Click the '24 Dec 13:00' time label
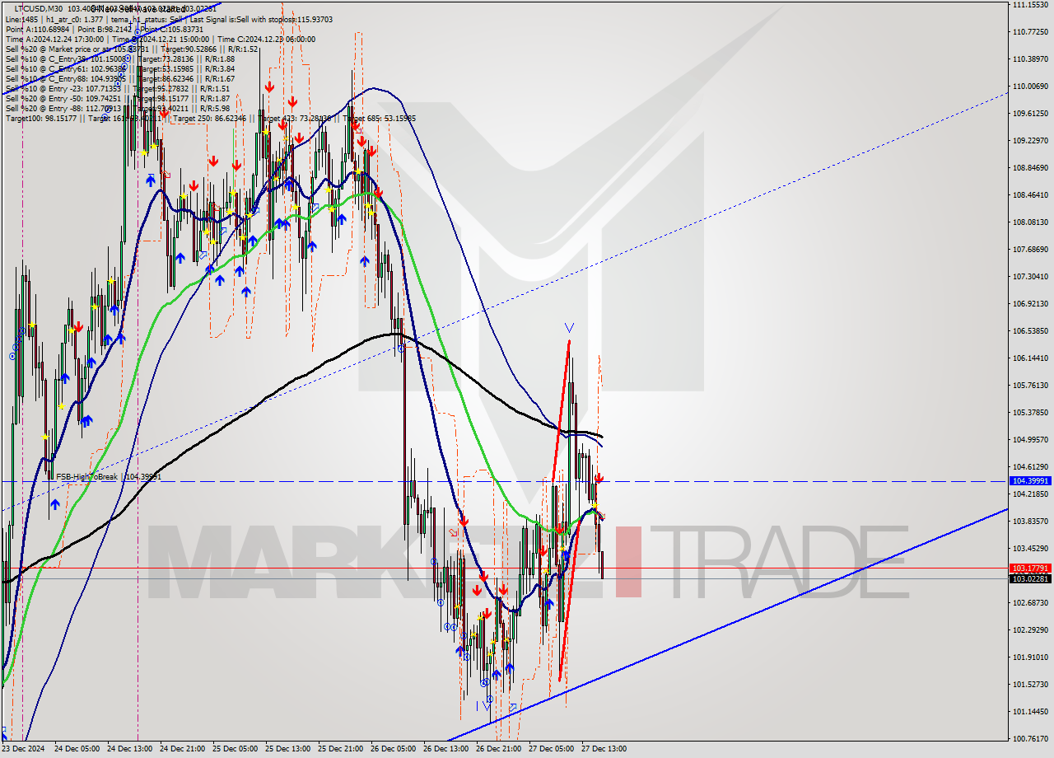 pos(130,749)
